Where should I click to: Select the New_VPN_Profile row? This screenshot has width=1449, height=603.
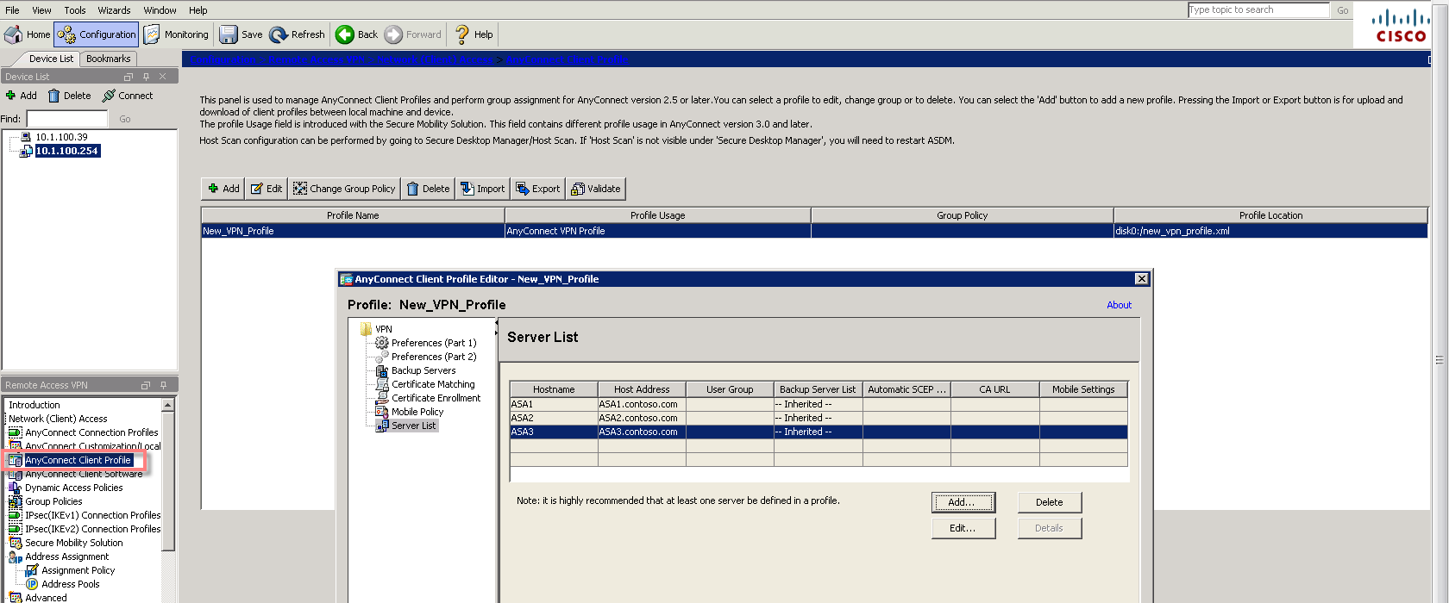(814, 231)
